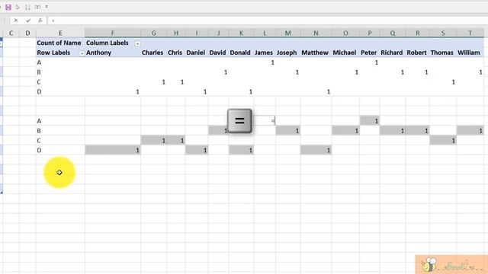The width and height of the screenshot is (488, 274).
Task: Click pivot value 1 for James in row A
Action: [273, 62]
